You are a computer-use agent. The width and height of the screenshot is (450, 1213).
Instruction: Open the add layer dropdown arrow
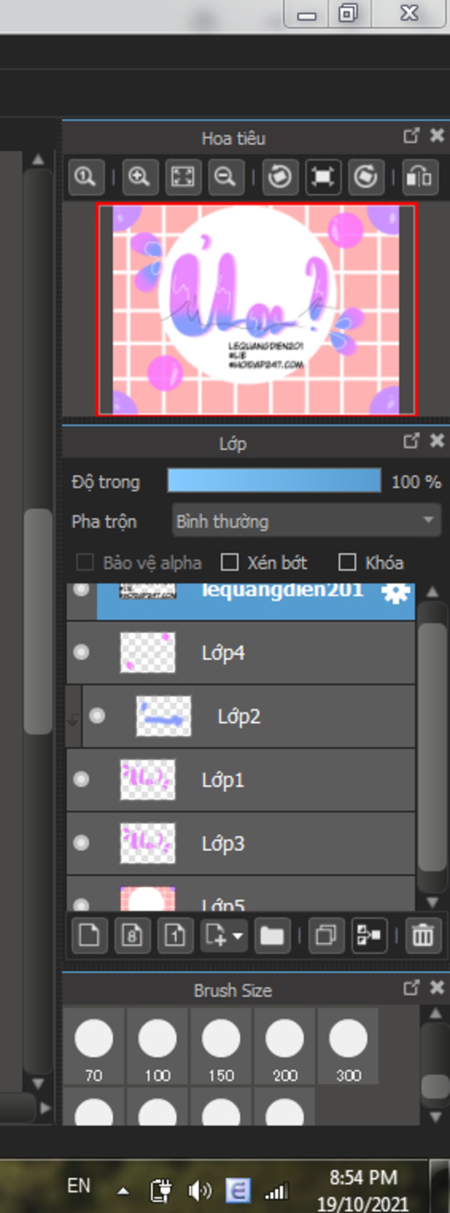coord(238,935)
